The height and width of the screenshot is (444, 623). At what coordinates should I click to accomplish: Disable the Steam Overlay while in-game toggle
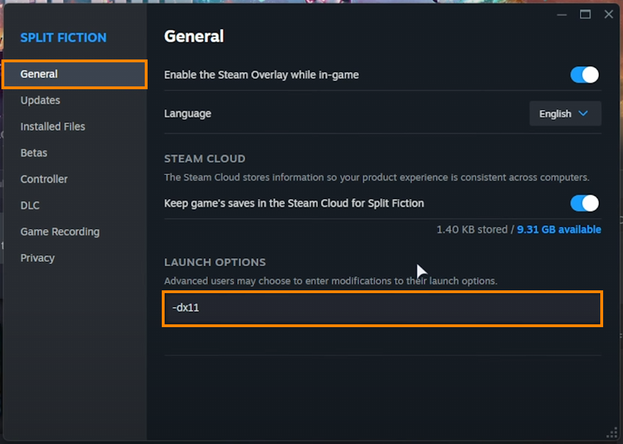pos(585,75)
